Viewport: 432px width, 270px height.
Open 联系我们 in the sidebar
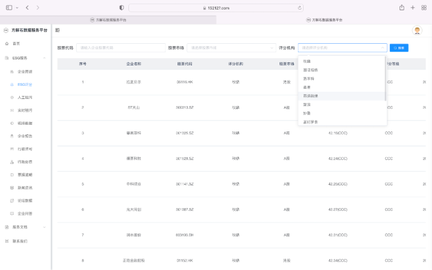pos(25,241)
